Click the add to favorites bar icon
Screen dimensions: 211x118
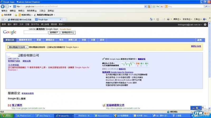coord(16,15)
